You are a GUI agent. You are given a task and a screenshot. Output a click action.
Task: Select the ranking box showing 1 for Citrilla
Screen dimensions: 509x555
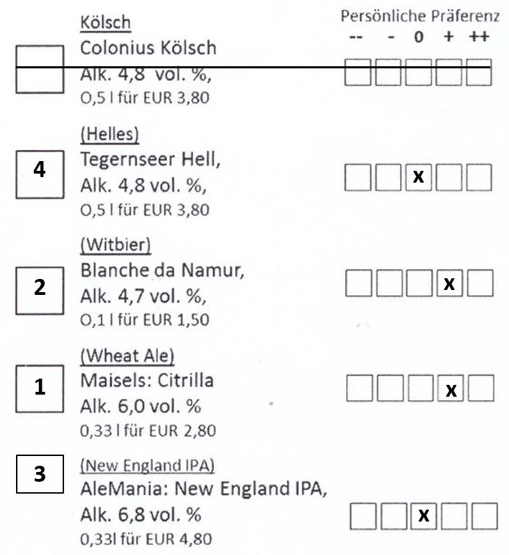point(40,389)
